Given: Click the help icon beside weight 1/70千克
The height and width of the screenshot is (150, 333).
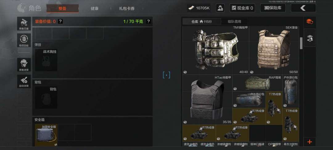Looking at the screenshot, I should (148, 21).
